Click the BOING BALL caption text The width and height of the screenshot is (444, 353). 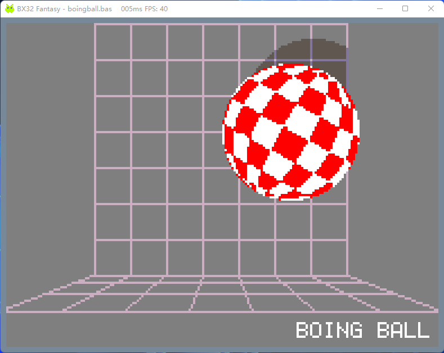coord(363,330)
